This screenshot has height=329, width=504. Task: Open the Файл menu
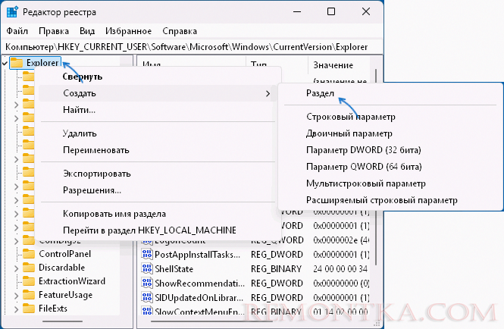(17, 31)
